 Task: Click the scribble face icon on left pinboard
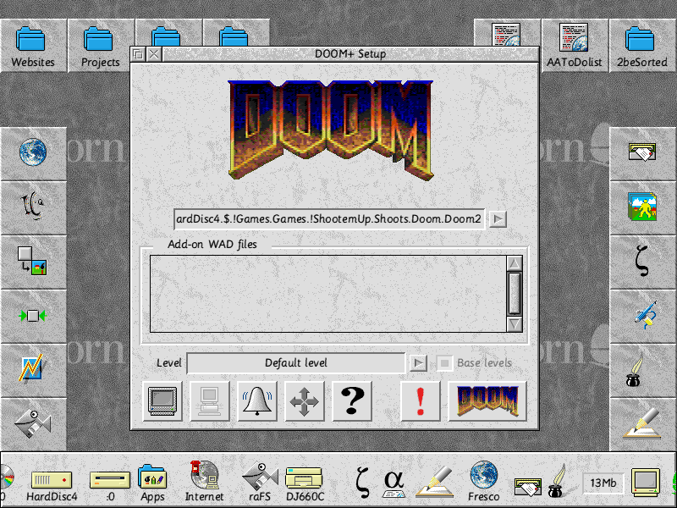[x=33, y=206]
